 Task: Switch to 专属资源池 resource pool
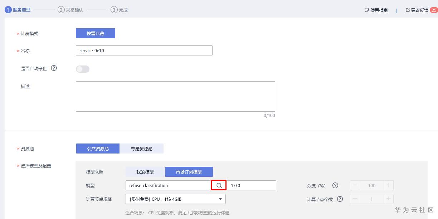(142, 149)
